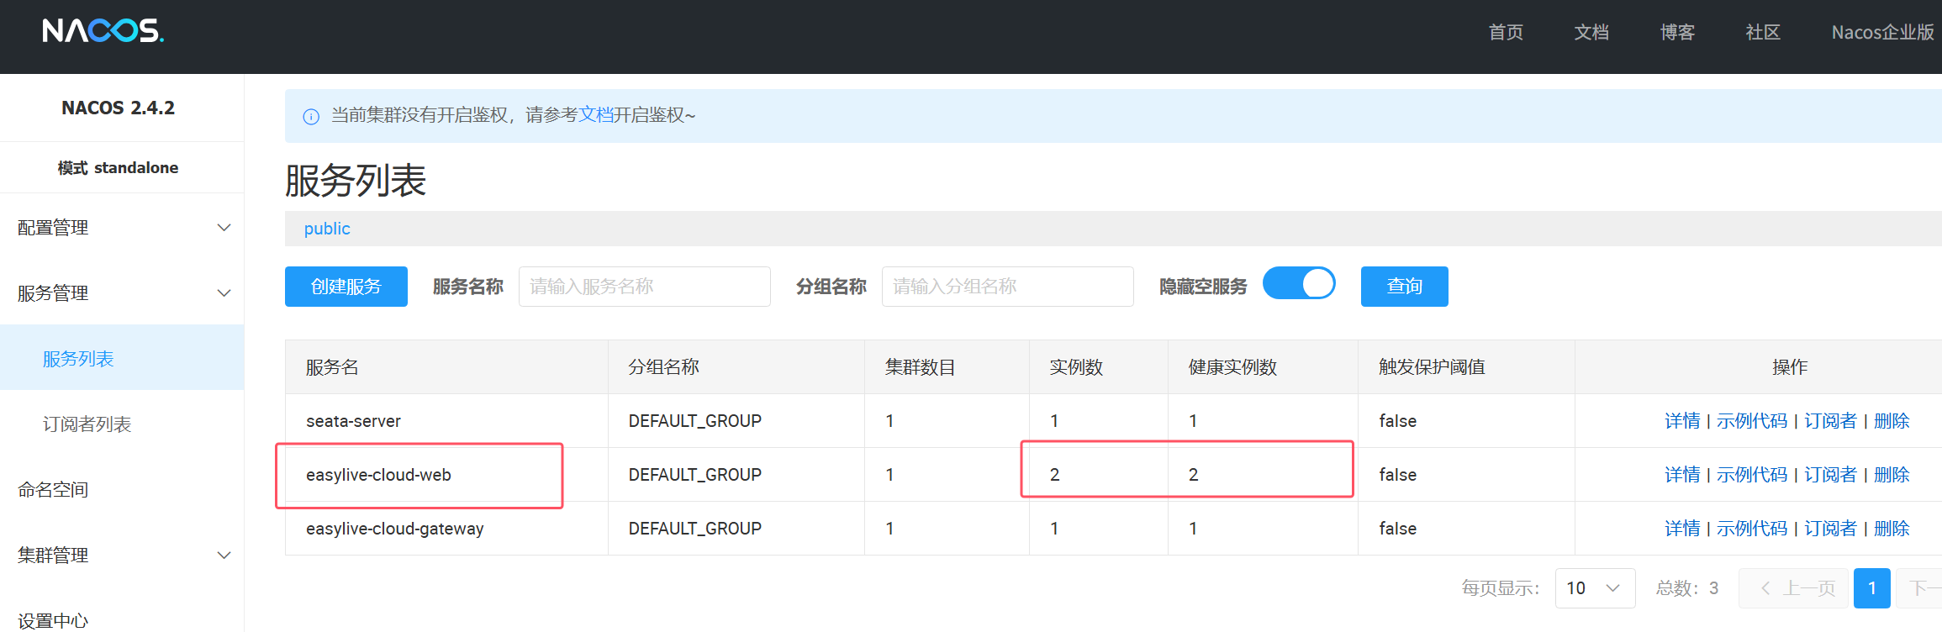Open Nacos企业版 in the top navigation
The width and height of the screenshot is (1942, 632).
coord(1883,32)
